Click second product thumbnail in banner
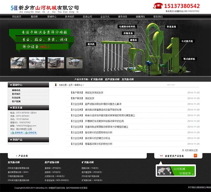 (x=37, y=63)
